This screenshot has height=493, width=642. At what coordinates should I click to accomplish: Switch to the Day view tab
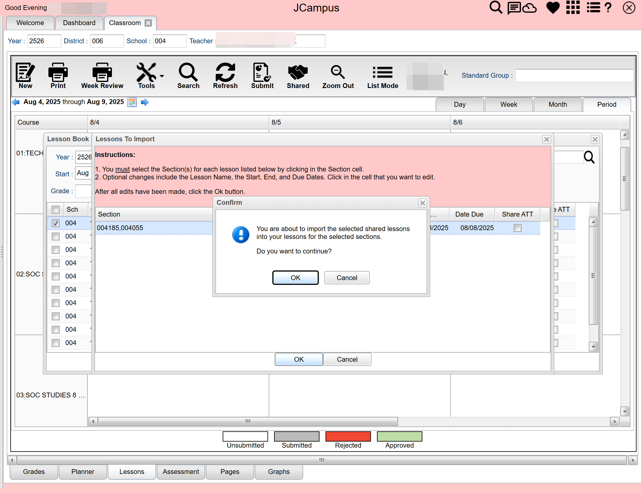tap(460, 105)
